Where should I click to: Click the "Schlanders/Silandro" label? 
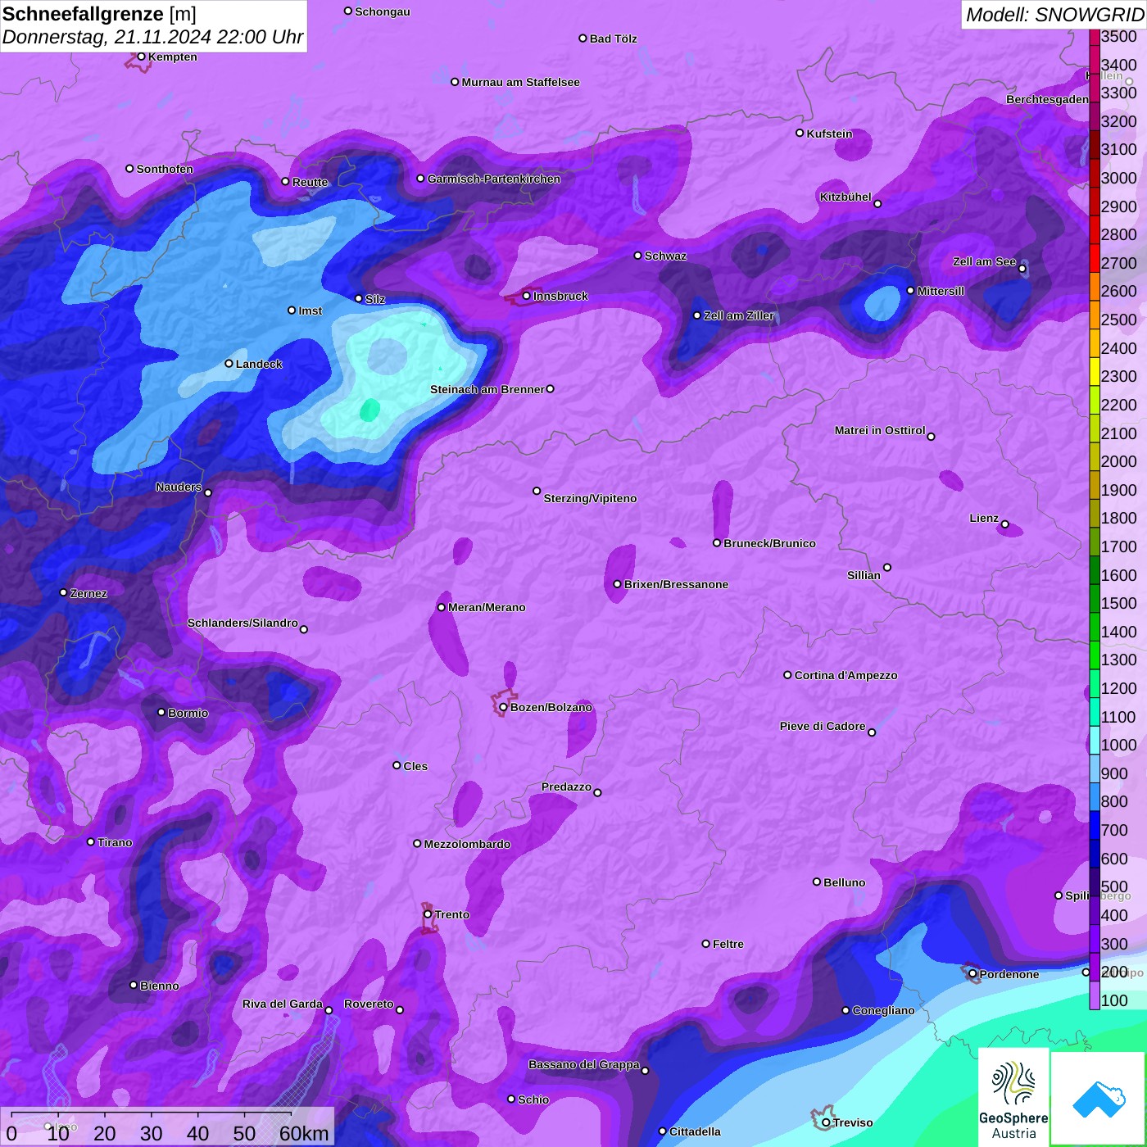pos(243,623)
